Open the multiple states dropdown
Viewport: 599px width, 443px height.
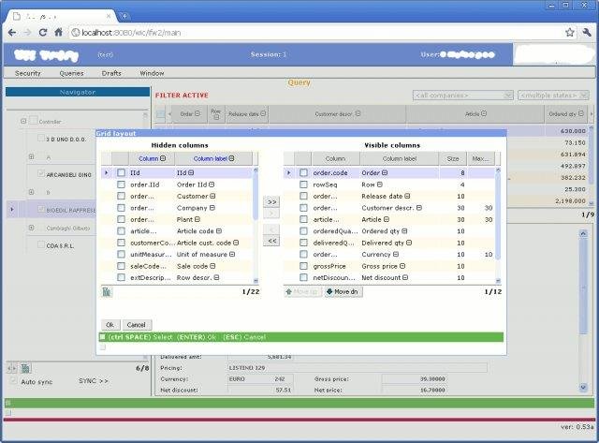tap(553, 96)
